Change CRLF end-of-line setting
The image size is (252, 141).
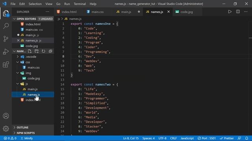pos(173,138)
